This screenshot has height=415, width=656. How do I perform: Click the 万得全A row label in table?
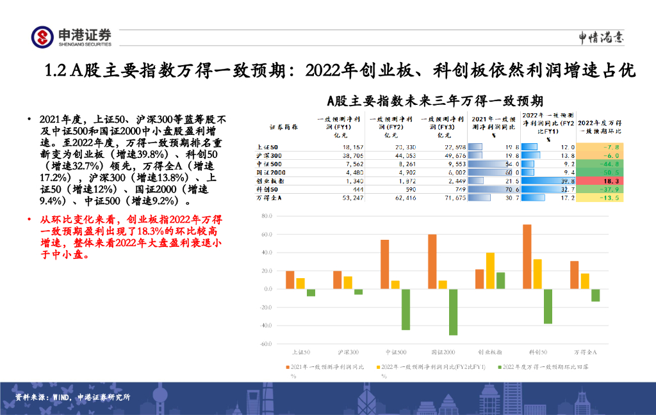click(269, 198)
